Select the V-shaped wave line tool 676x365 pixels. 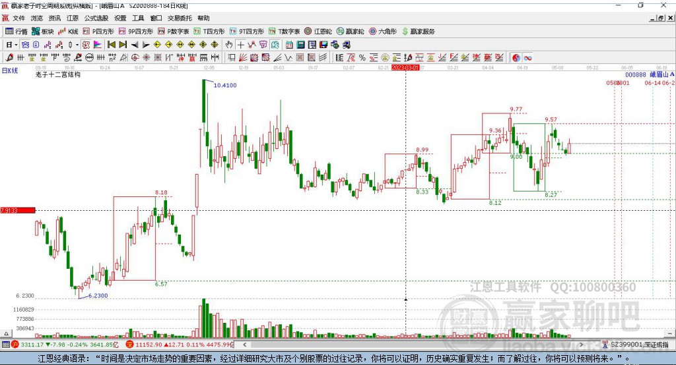(x=288, y=58)
